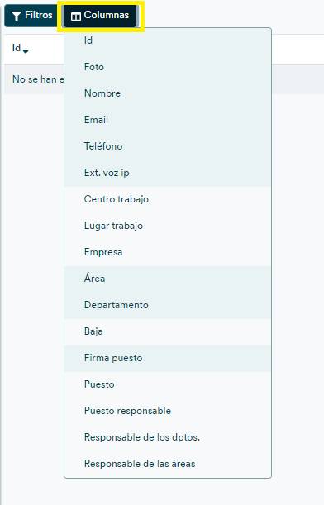Toggle the Nombre column visibility

[168, 93]
